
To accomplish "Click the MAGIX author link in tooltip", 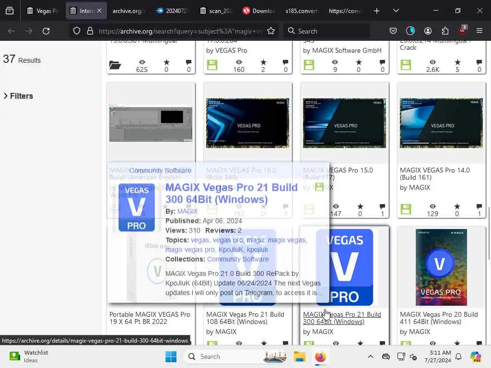I will point(187,211).
